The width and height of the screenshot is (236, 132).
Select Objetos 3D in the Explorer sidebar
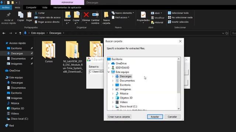tap(15, 109)
